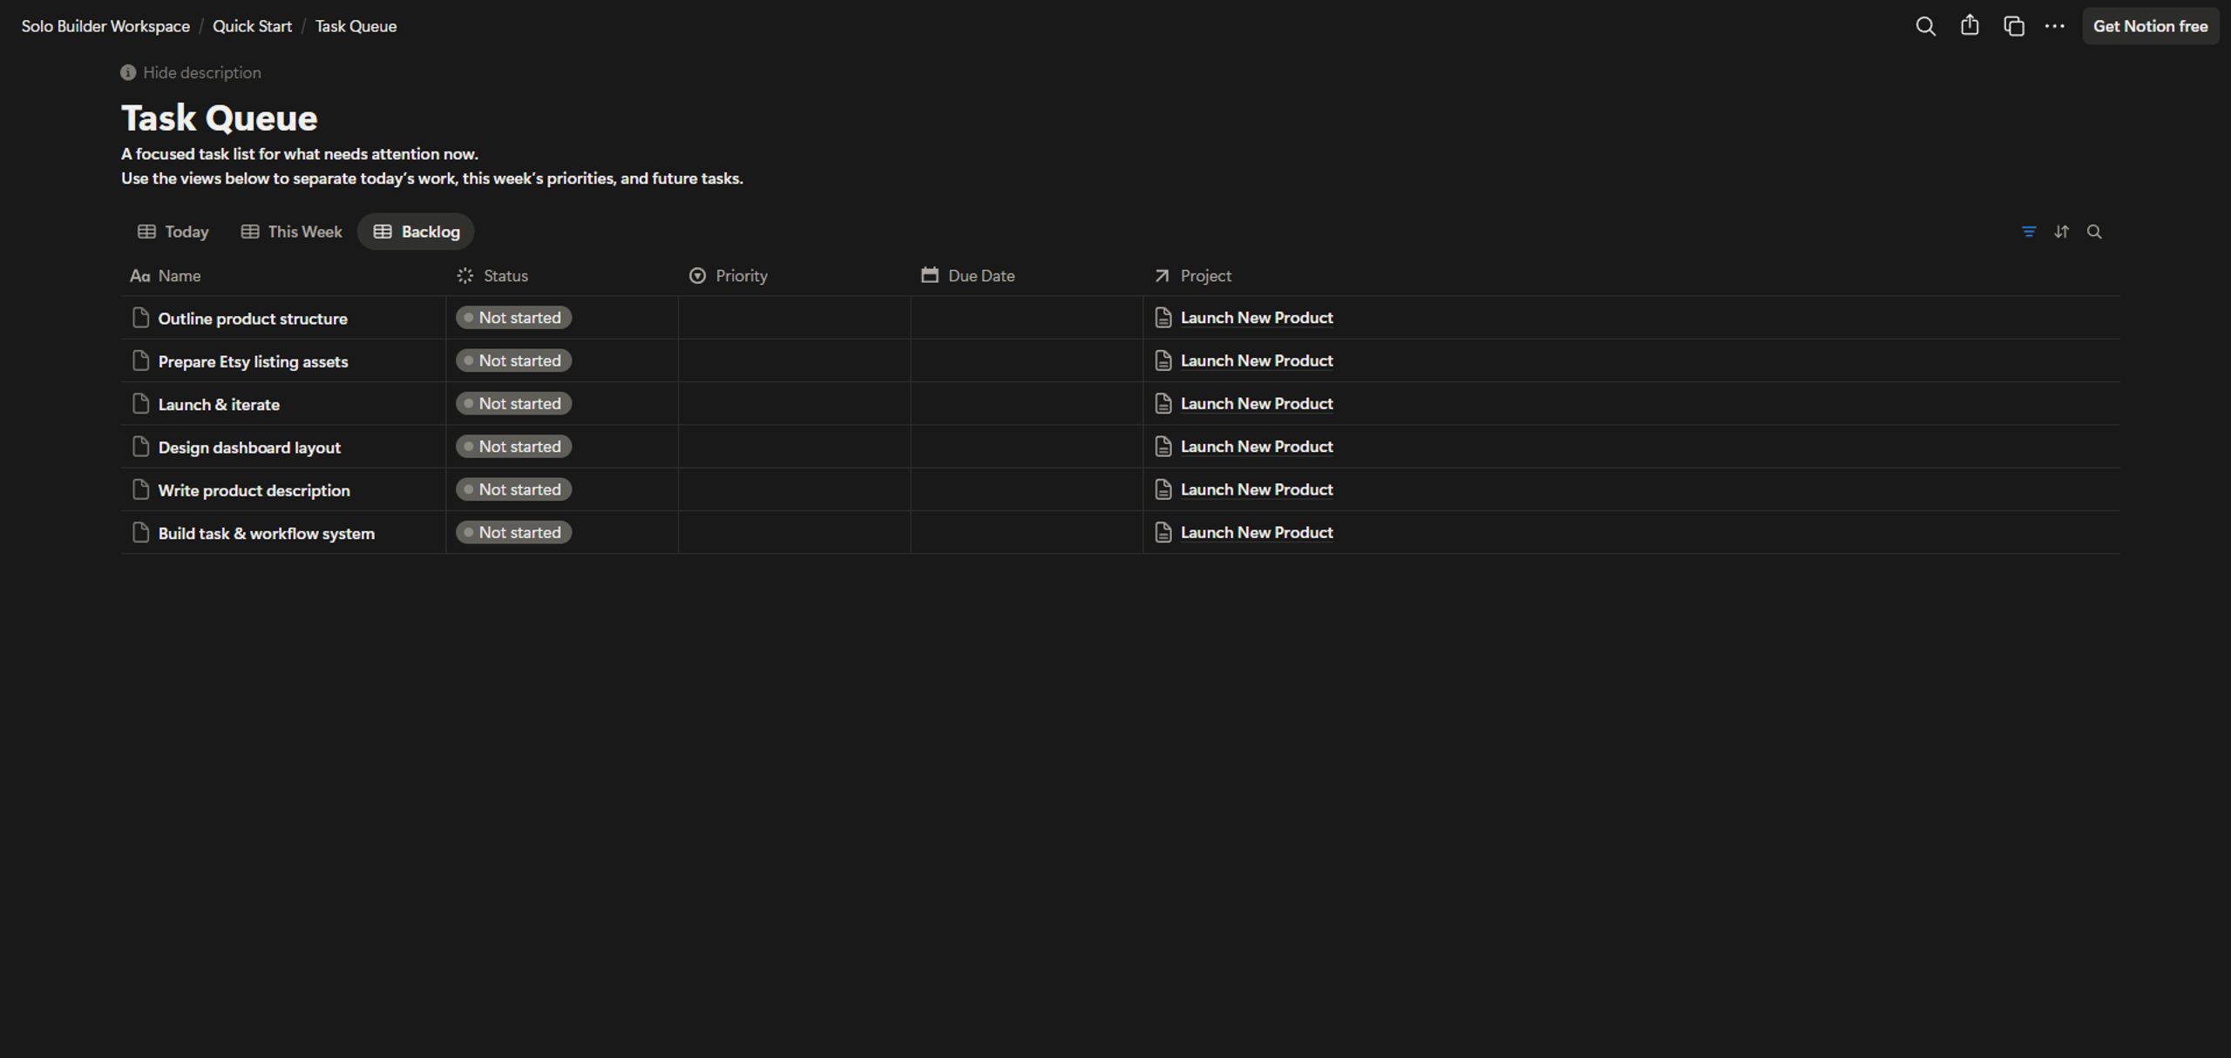Viewport: 2231px width, 1058px height.
Task: Click the blue filter icon
Action: click(2029, 232)
